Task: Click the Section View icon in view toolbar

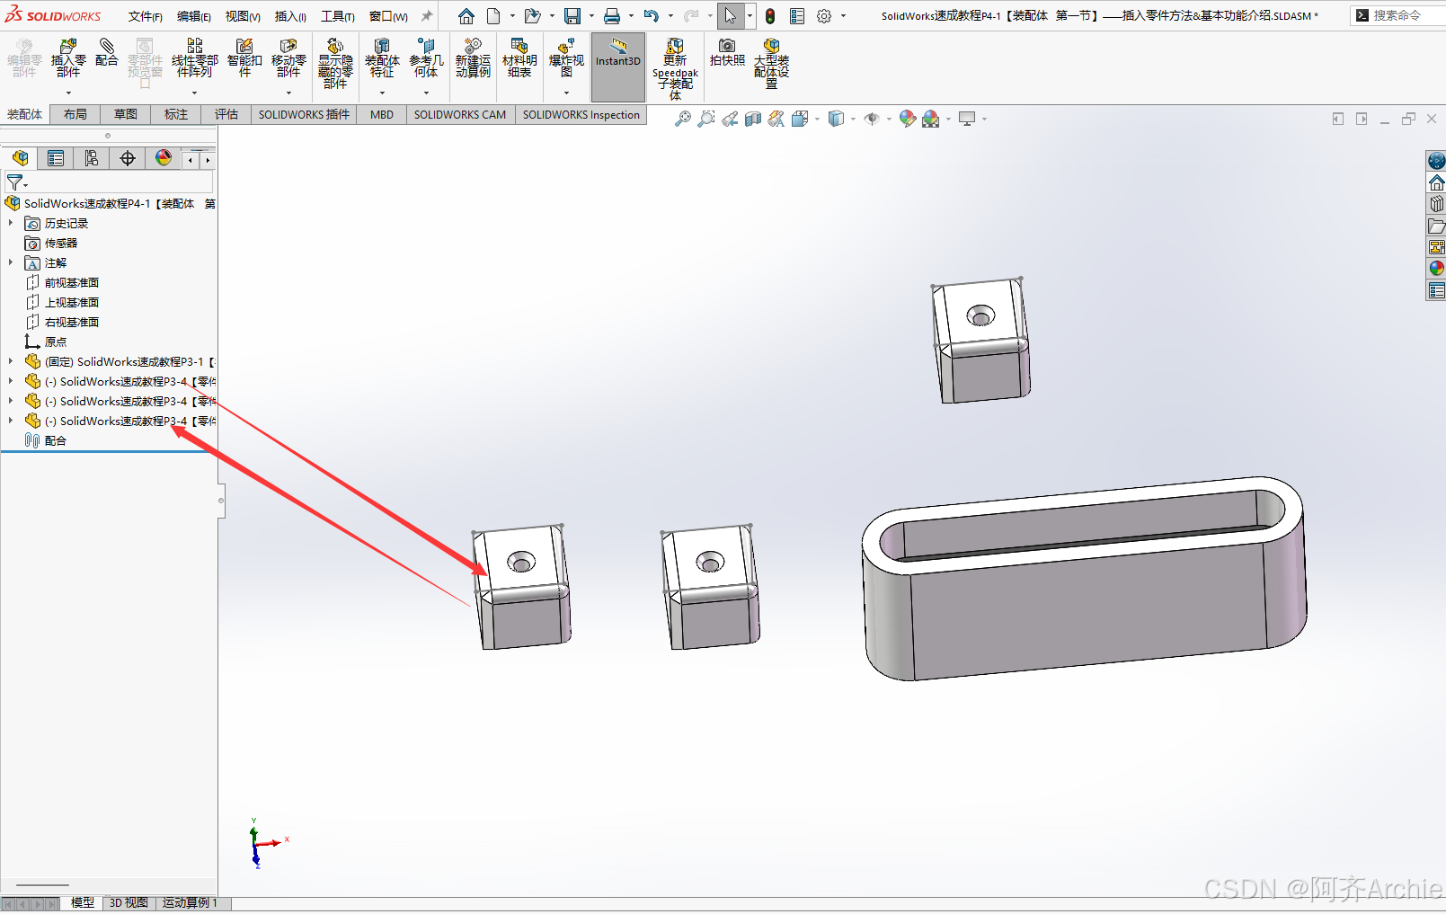Action: coord(753,119)
